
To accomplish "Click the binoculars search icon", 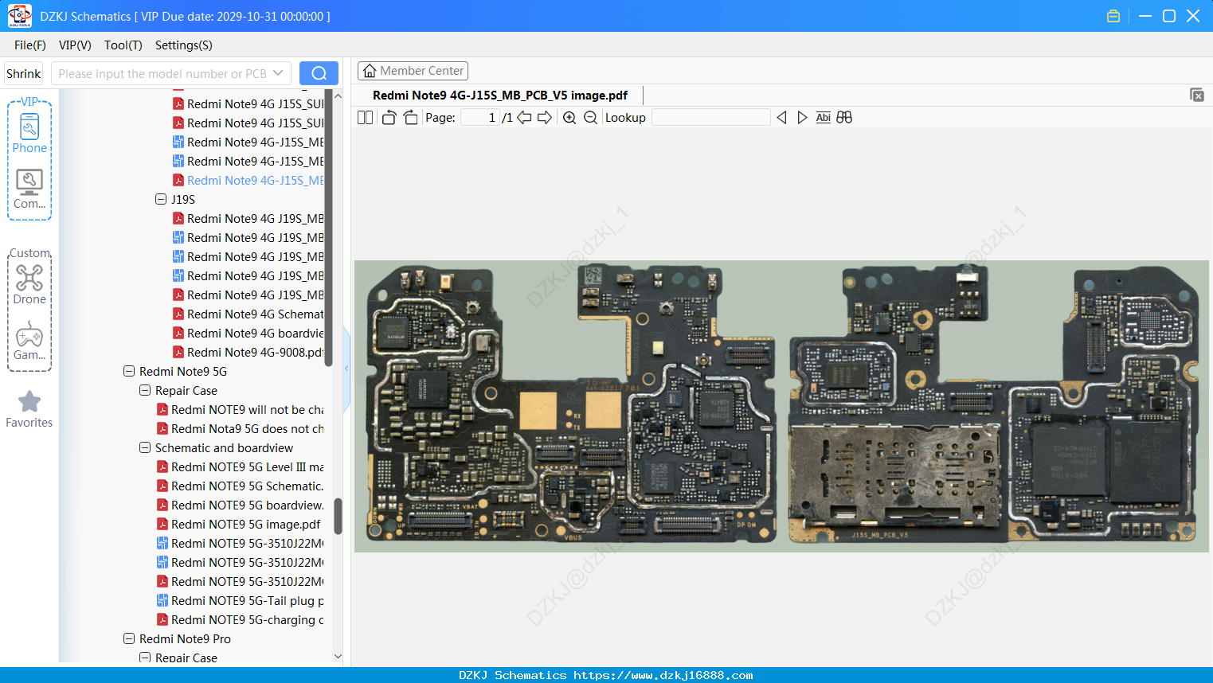I will click(x=844, y=118).
